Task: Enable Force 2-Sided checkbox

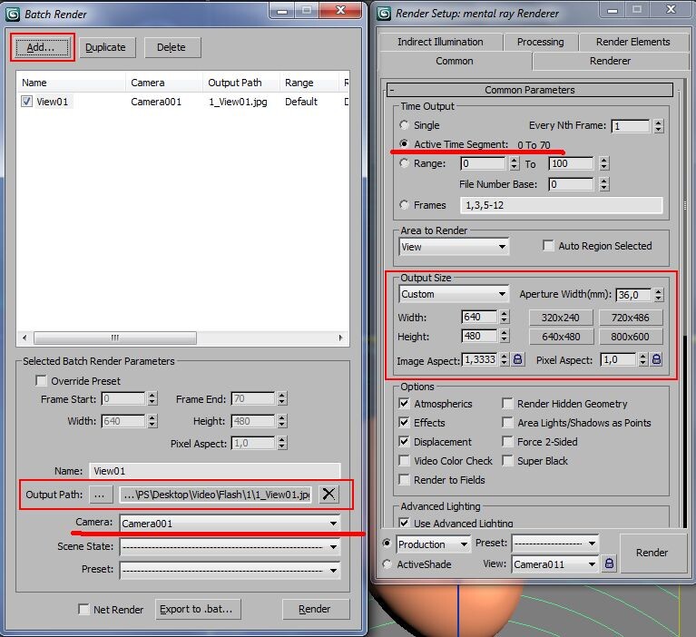Action: pos(507,441)
